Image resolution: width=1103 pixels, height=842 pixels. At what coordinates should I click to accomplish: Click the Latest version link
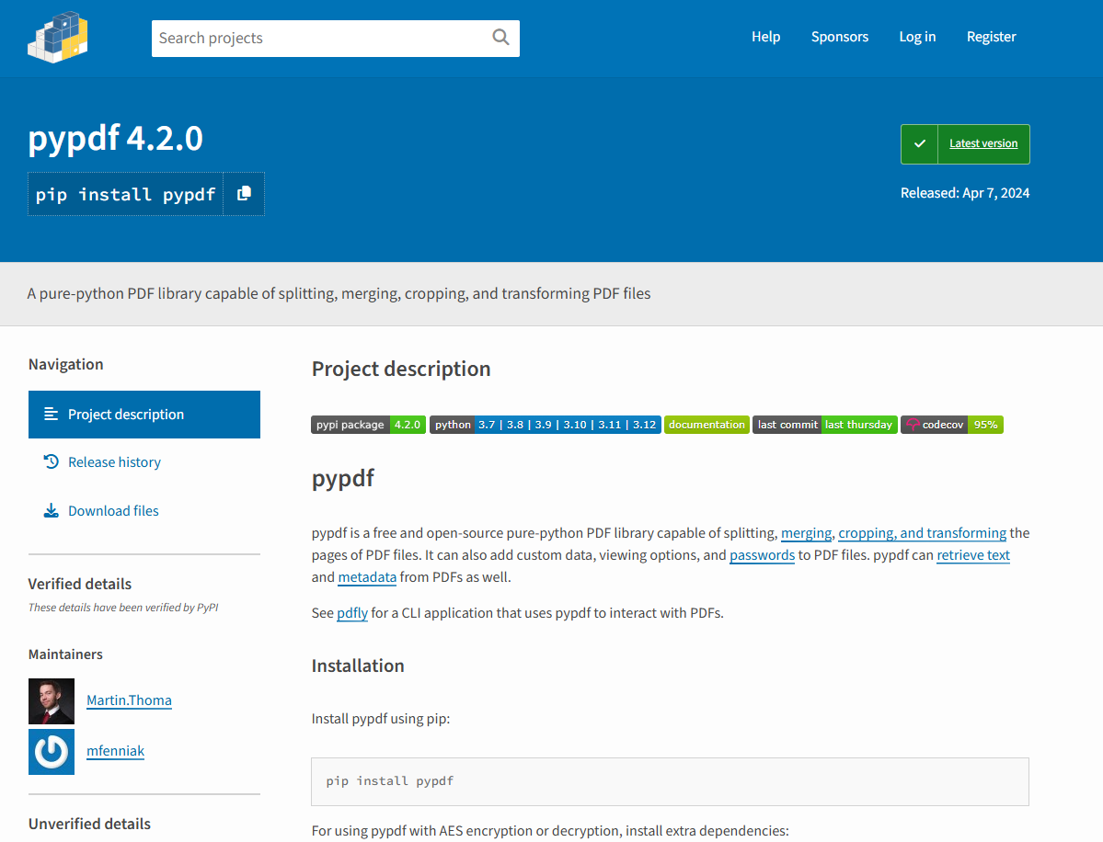(x=983, y=143)
